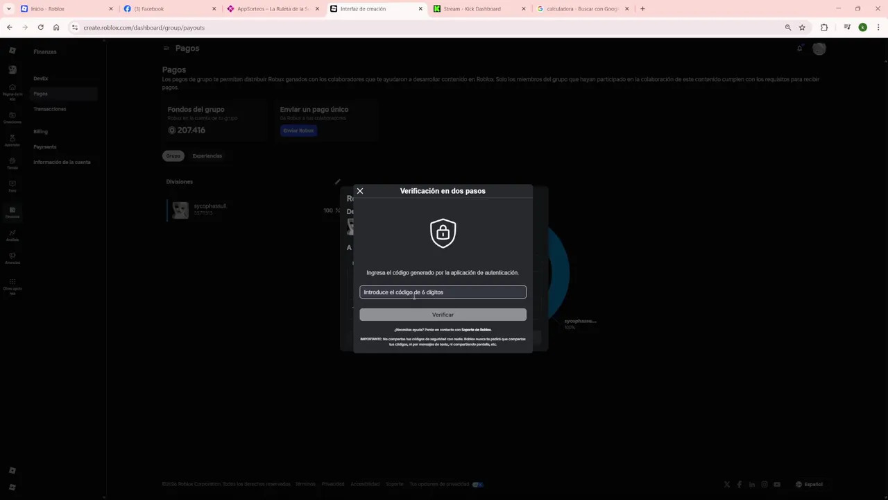Open Tus opciones de privacidad link
The height and width of the screenshot is (500, 888).
click(x=439, y=484)
